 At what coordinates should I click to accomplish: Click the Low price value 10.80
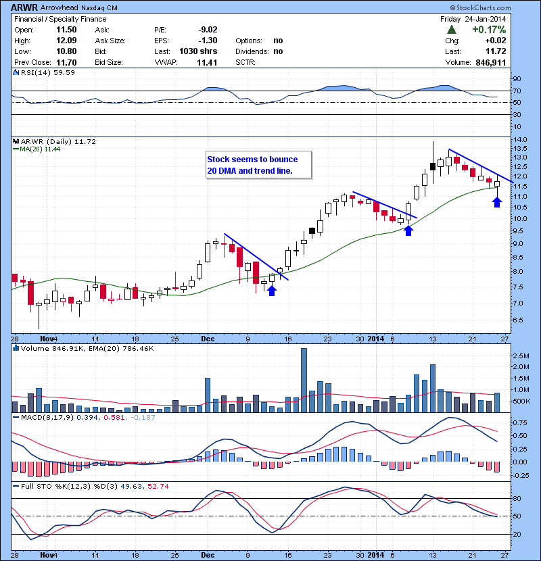66,51
